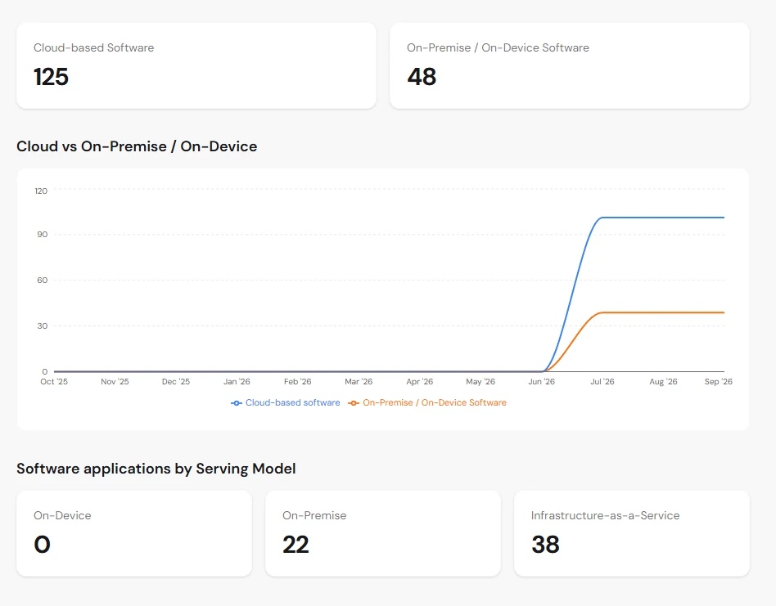Click the Aug '26 axis label

[x=663, y=382]
